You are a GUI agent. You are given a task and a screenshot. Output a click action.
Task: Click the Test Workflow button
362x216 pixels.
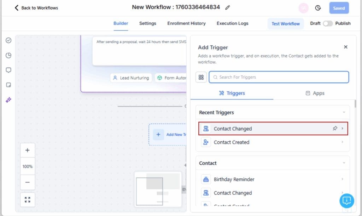point(286,24)
